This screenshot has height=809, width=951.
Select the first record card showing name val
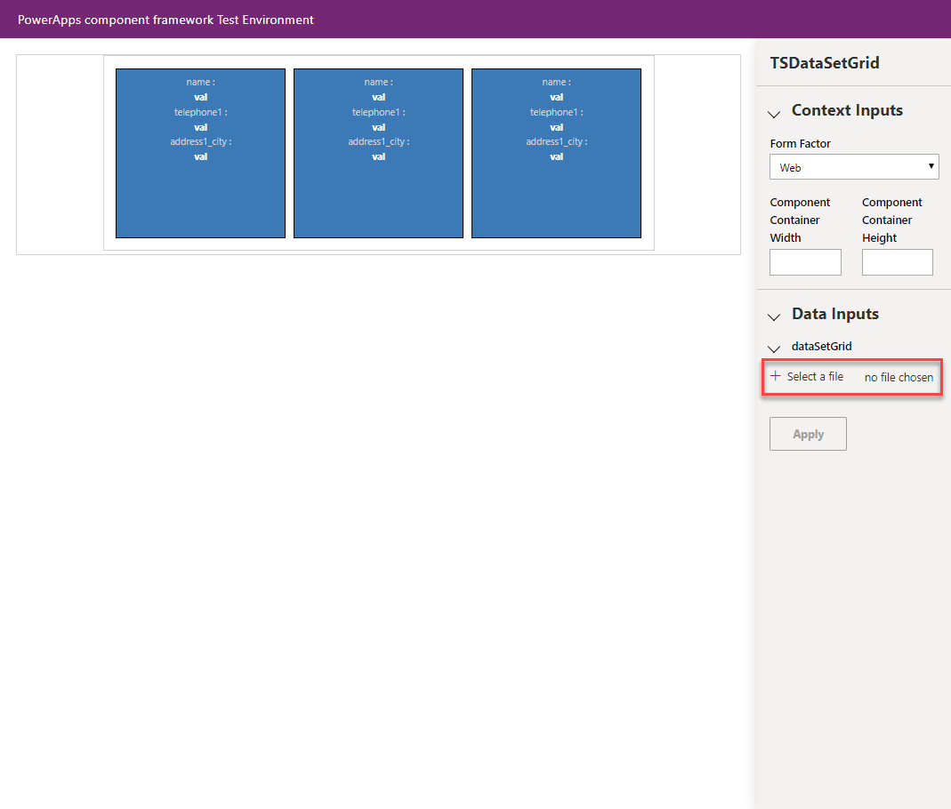(x=200, y=153)
